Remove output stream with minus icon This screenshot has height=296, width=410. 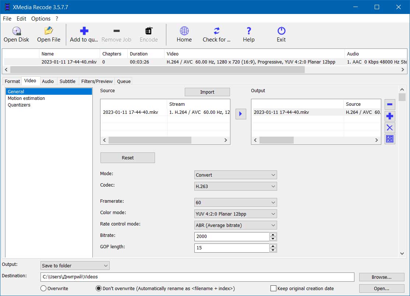coord(390,104)
